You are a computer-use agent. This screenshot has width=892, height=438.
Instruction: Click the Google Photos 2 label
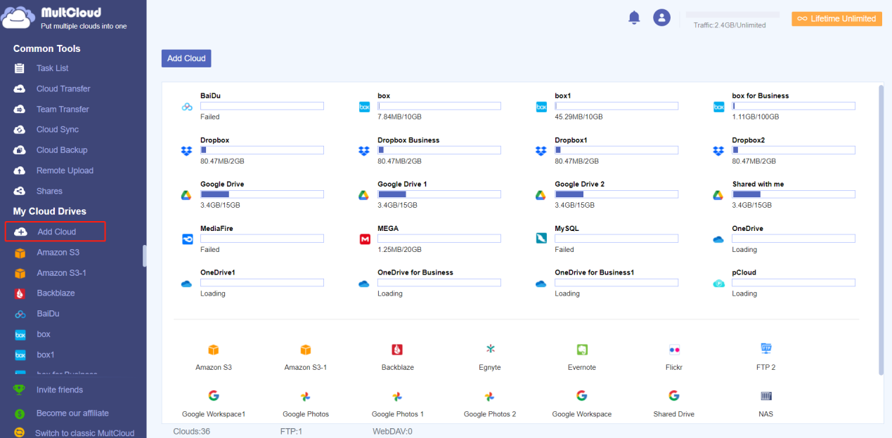(490, 414)
